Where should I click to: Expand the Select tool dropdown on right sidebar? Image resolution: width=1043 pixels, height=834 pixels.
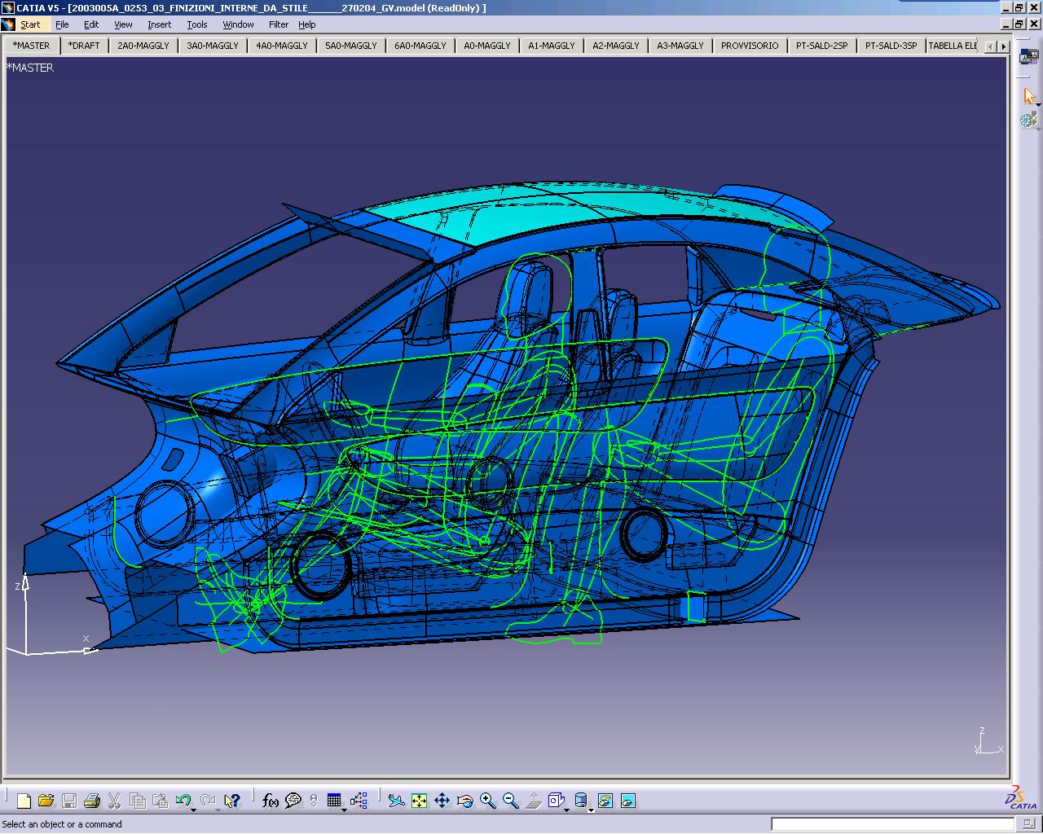tap(1036, 106)
